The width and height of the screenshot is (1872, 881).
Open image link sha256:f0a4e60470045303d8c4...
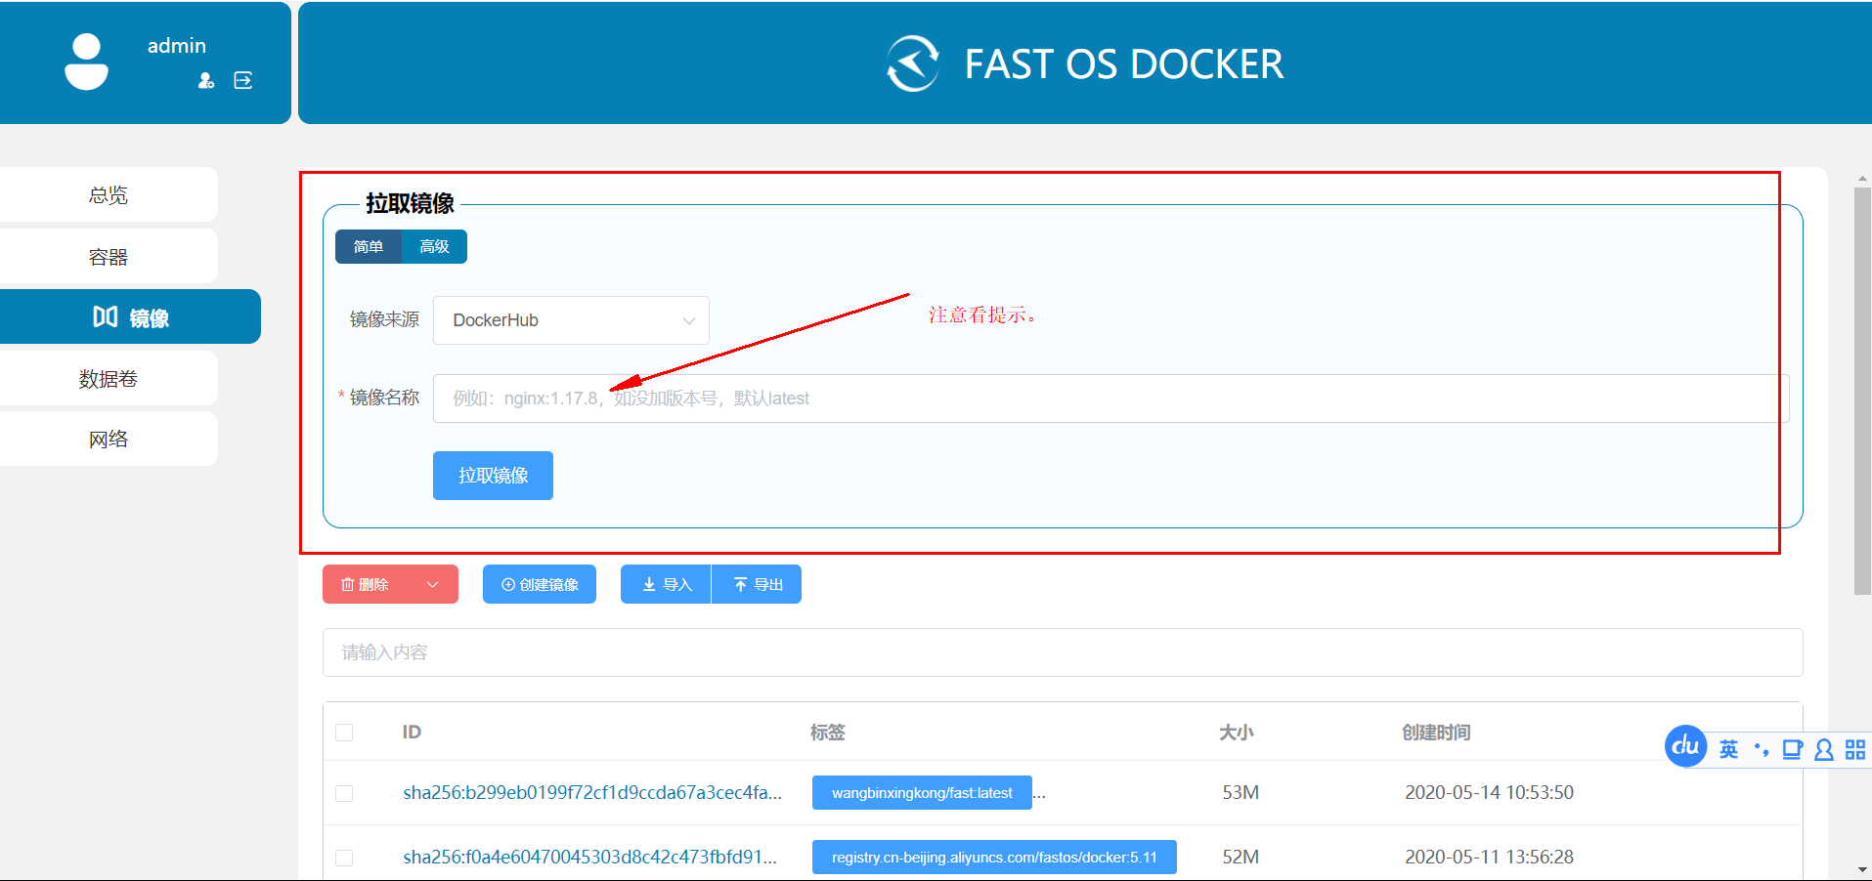(x=590, y=857)
